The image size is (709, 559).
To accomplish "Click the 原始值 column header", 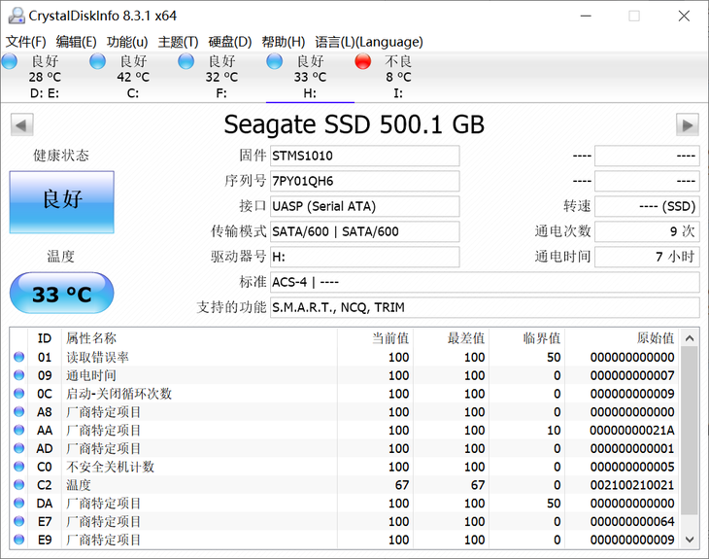I will pos(622,338).
